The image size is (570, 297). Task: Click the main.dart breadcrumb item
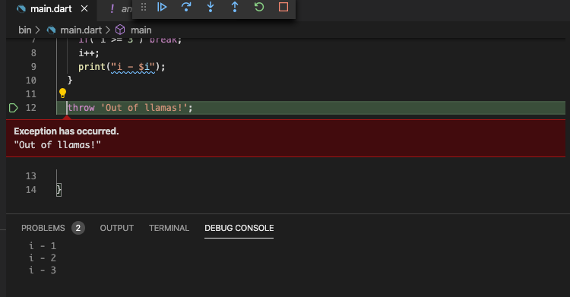(81, 30)
